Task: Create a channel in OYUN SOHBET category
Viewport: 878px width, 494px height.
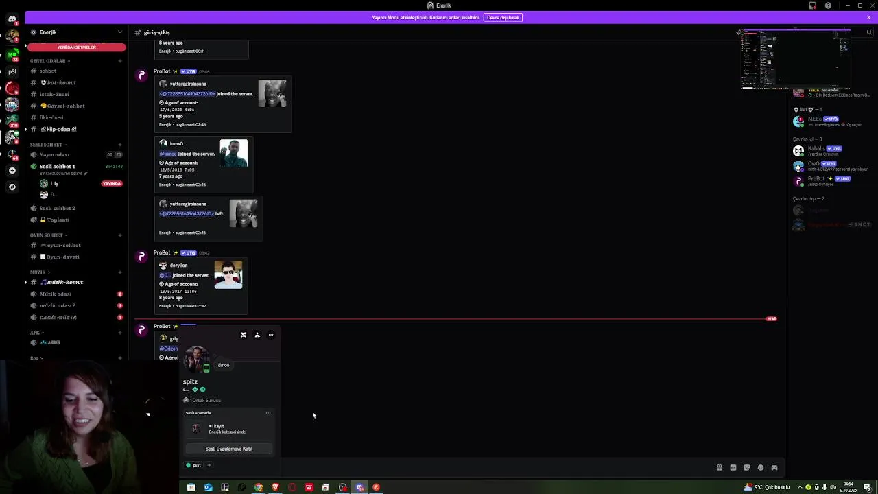Action: pos(119,235)
